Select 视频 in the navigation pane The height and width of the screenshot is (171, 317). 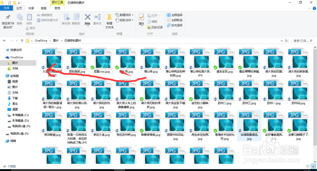(x=15, y=81)
